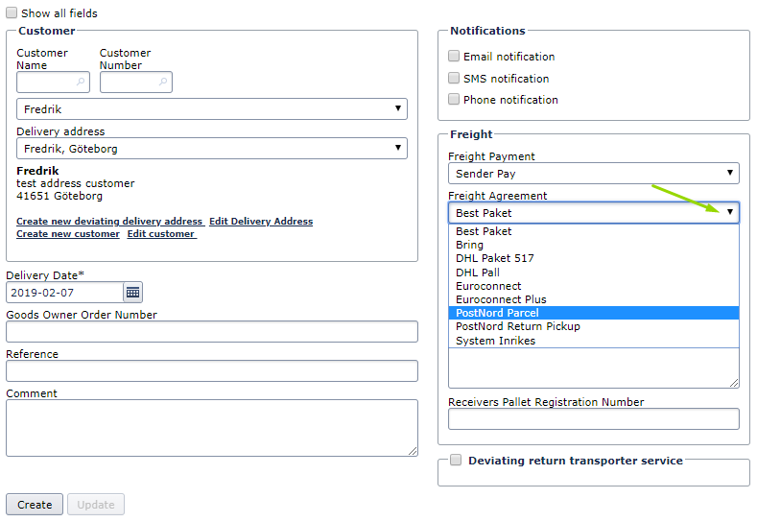Enable Email notification checkbox
This screenshot has height=522, width=757.
[x=454, y=57]
